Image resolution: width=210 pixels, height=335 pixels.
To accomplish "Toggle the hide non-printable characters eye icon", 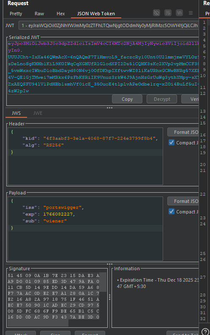I will [x=156, y=13].
